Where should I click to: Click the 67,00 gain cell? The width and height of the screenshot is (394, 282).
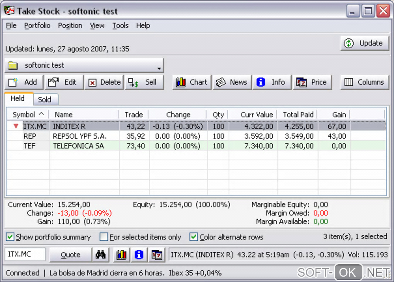(334, 126)
